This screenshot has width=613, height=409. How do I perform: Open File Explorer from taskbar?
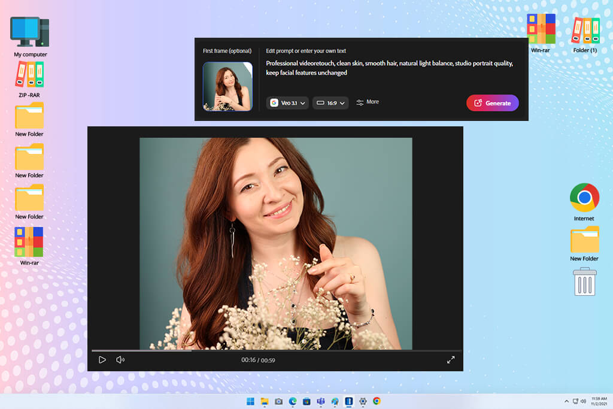265,401
